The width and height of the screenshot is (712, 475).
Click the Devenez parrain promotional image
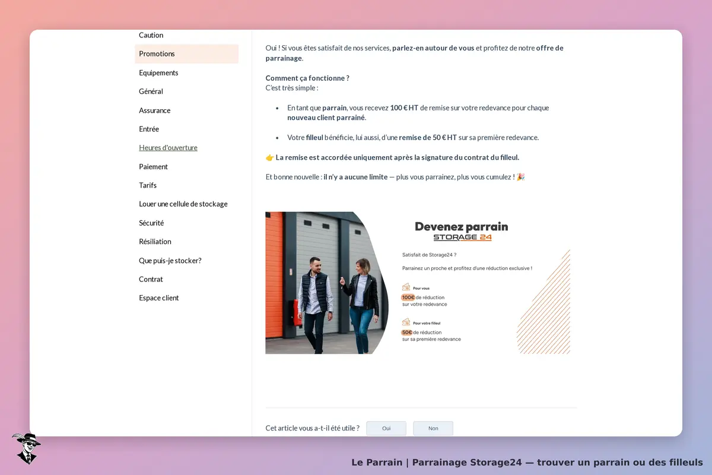pos(418,283)
